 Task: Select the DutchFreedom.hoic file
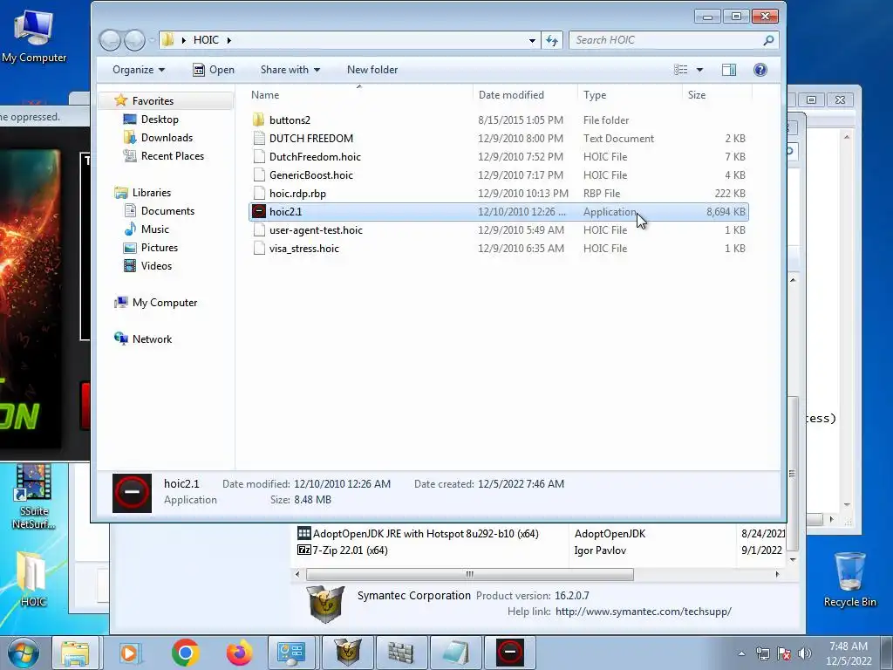[498, 157]
